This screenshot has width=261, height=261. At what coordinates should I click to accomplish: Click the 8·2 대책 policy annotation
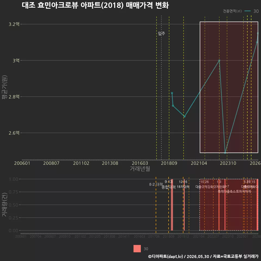[156, 184]
